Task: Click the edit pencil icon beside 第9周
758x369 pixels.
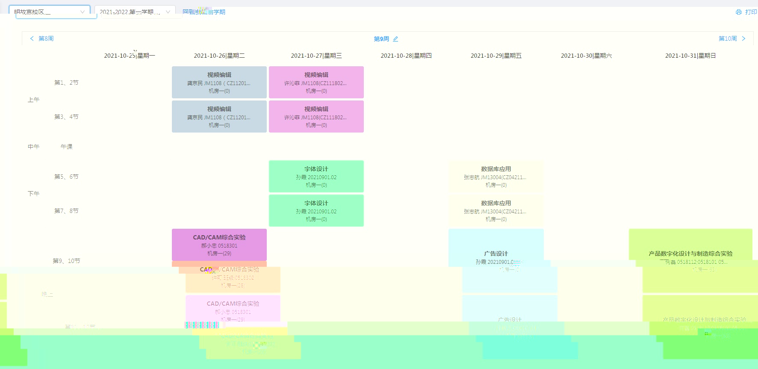Action: coord(395,39)
